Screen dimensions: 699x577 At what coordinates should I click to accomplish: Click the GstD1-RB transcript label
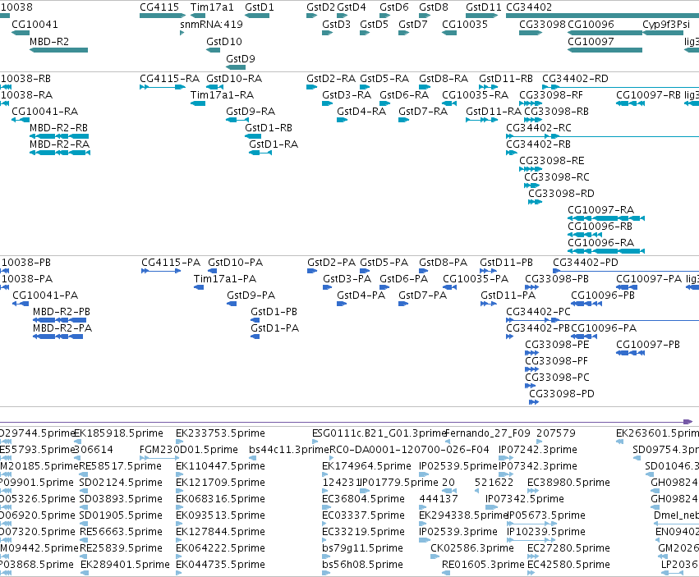(x=269, y=128)
